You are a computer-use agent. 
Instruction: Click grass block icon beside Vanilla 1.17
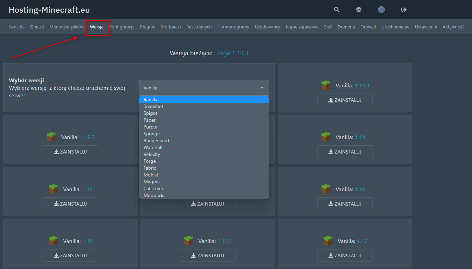click(328, 241)
